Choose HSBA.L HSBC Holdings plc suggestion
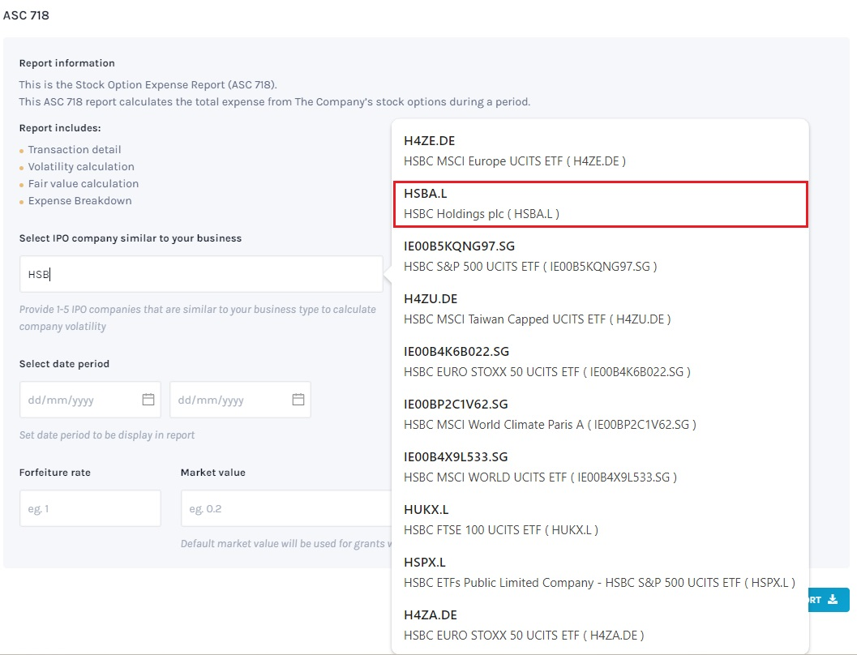The height and width of the screenshot is (655, 857). [x=600, y=203]
